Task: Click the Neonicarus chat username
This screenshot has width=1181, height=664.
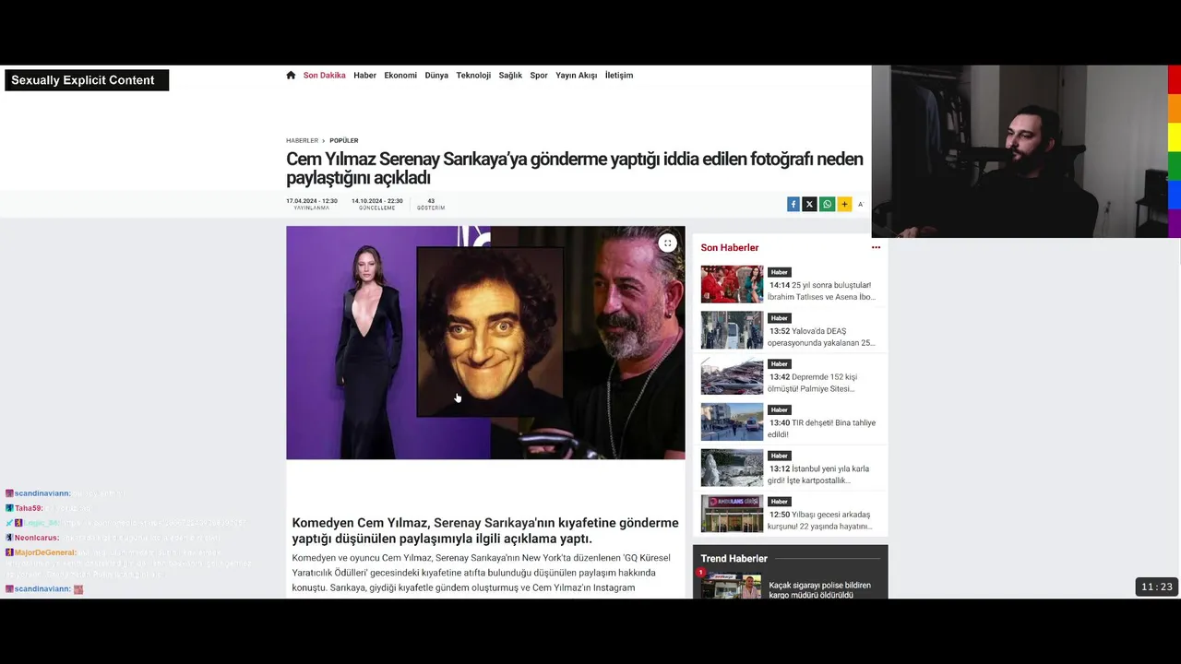Action: 37,538
